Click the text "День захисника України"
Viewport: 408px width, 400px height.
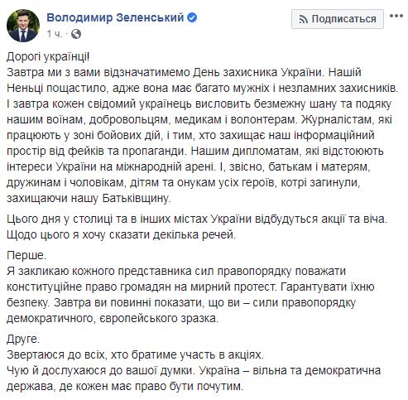pos(255,73)
